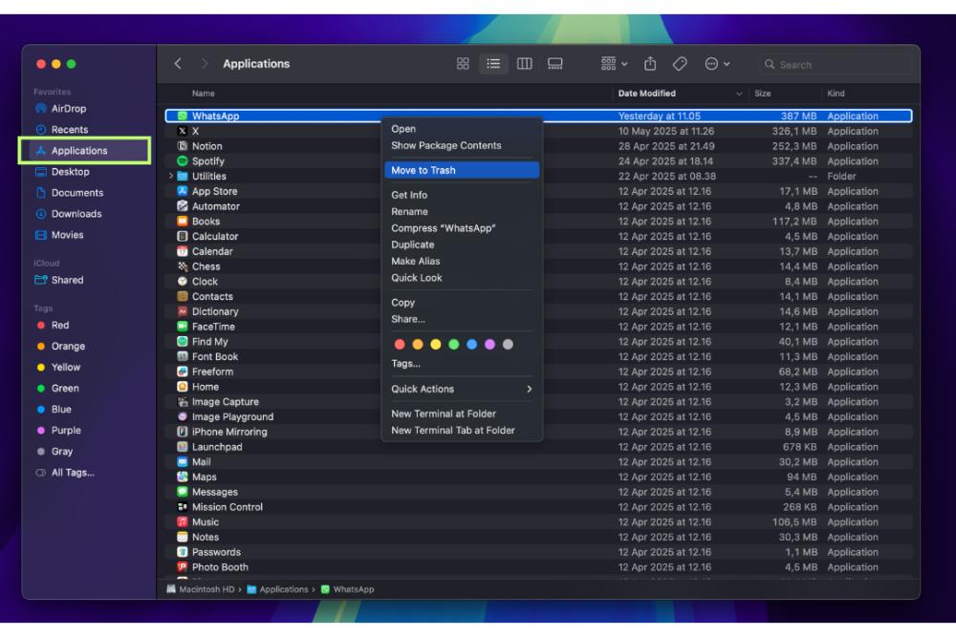
Task: Choose Move to Trash in context menu
Action: click(462, 170)
